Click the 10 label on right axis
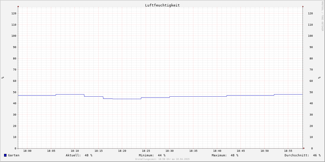The width and height of the screenshot is (325, 162). [x=311, y=137]
